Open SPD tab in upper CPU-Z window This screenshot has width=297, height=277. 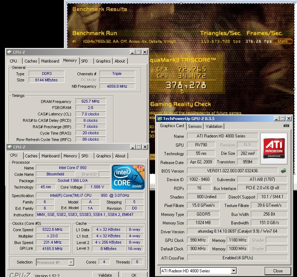click(84, 61)
